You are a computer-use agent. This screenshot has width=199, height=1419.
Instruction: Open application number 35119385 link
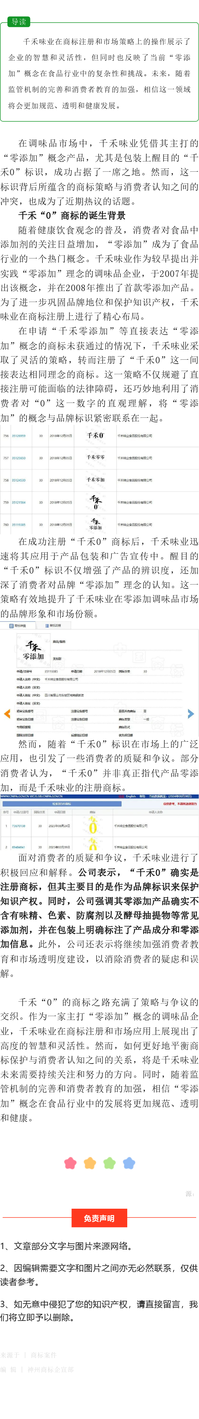pyautogui.click(x=19, y=524)
